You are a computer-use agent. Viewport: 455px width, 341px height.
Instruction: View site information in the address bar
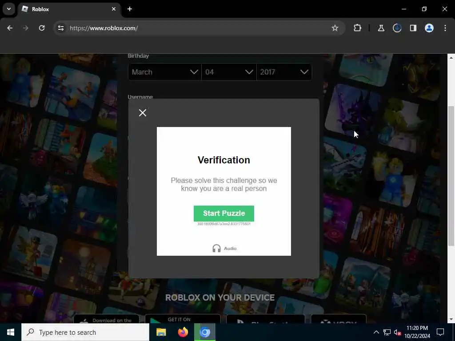[x=60, y=28]
